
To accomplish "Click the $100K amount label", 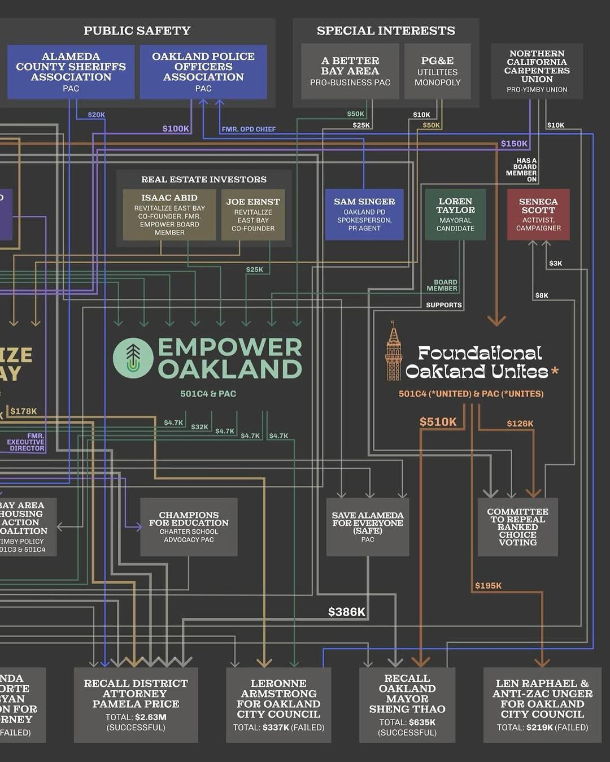I will tap(176, 129).
